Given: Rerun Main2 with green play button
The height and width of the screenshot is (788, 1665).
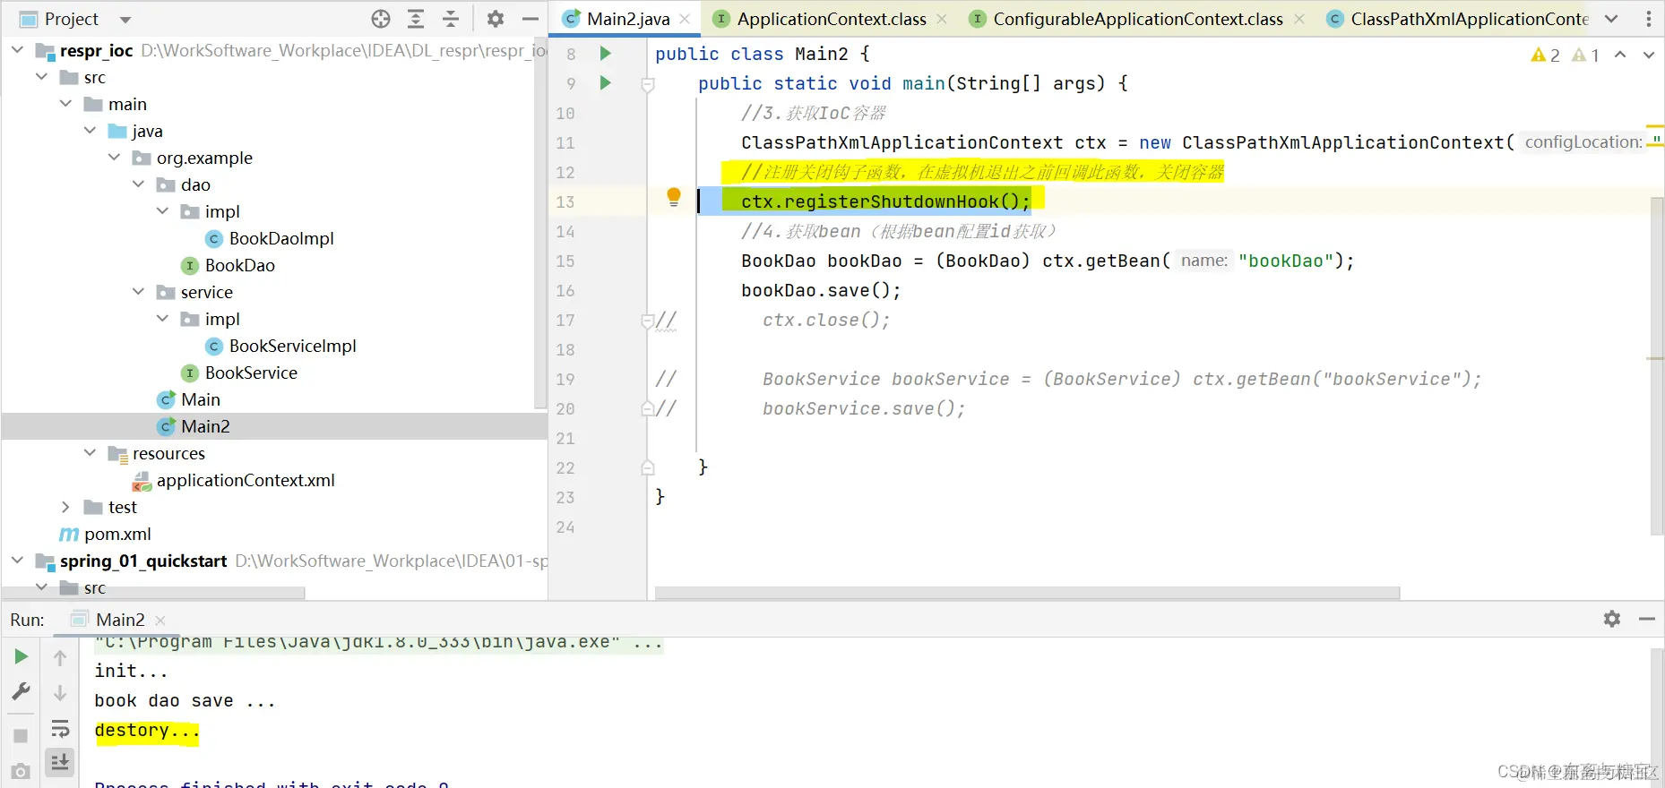Looking at the screenshot, I should pyautogui.click(x=21, y=656).
